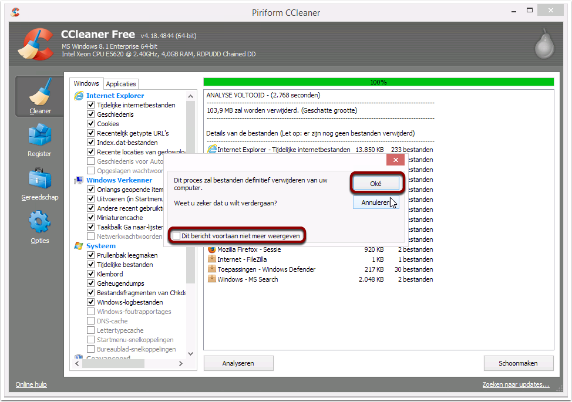Select 'Internet - FileZilla' result row

(x=320, y=259)
